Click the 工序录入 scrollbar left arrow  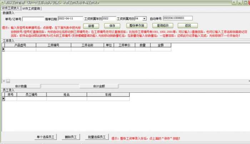[x=4, y=81]
